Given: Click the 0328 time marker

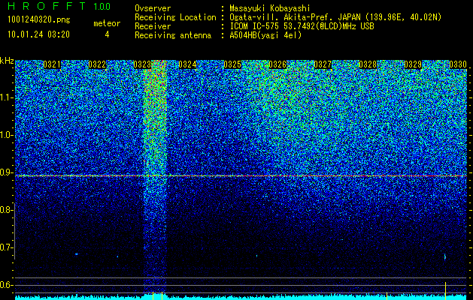Looking at the screenshot, I should tap(368, 64).
